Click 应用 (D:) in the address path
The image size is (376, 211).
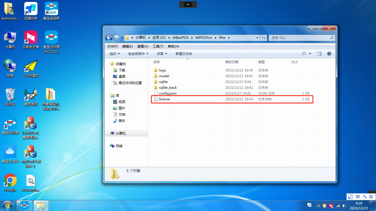point(159,38)
